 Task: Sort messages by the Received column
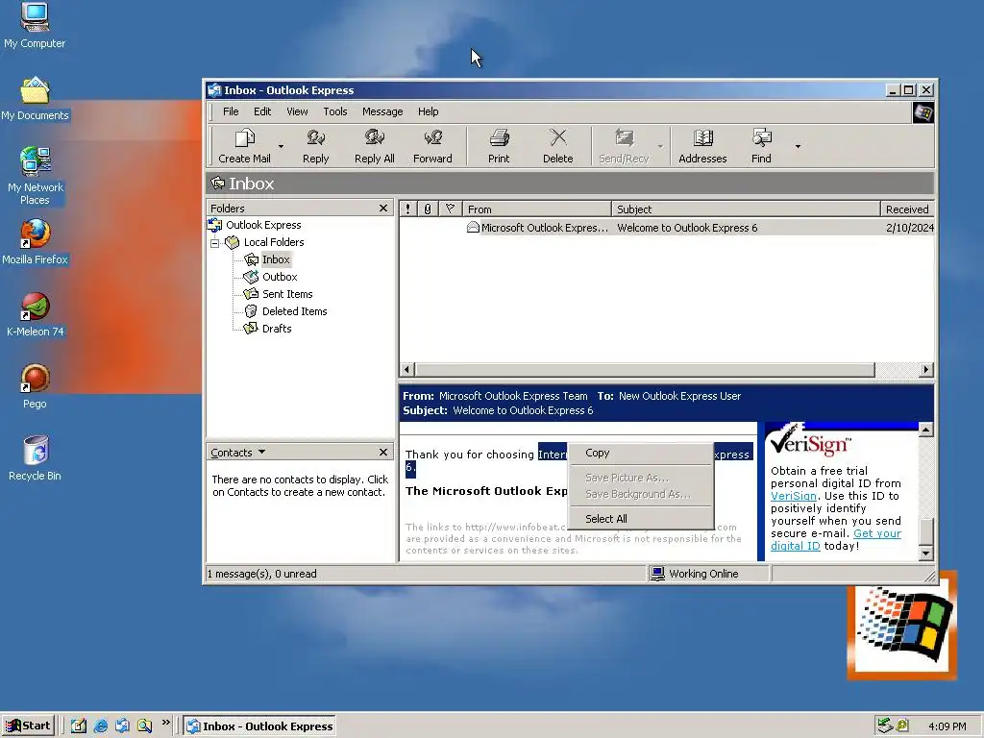point(907,209)
